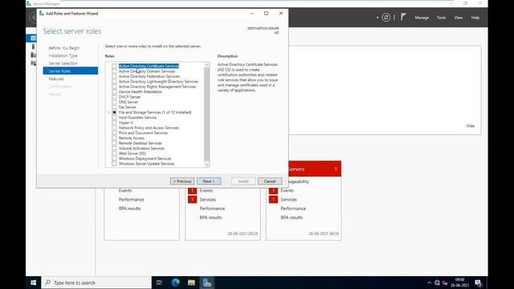The image size is (514, 289).
Task: Check Windows Deployment Services
Action: pos(114,159)
